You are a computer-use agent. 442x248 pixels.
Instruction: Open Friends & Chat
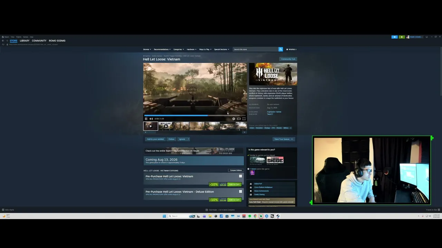point(433,210)
